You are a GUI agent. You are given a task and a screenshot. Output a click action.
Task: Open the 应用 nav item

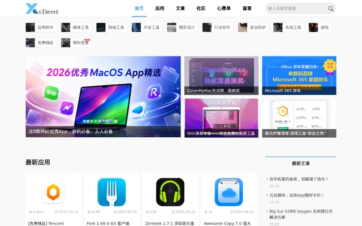pos(160,8)
